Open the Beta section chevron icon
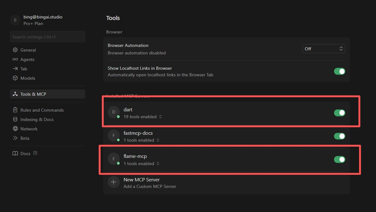 coord(15,138)
